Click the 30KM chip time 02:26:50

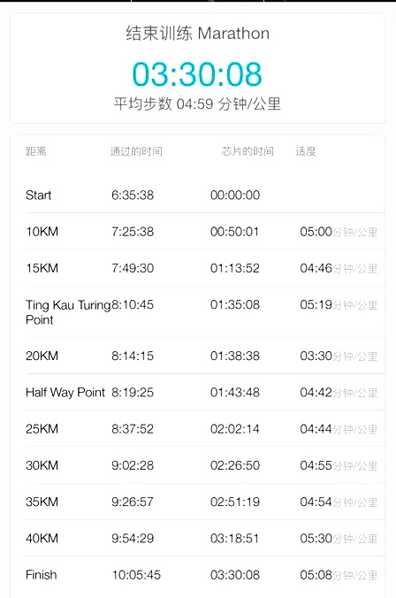click(x=235, y=465)
